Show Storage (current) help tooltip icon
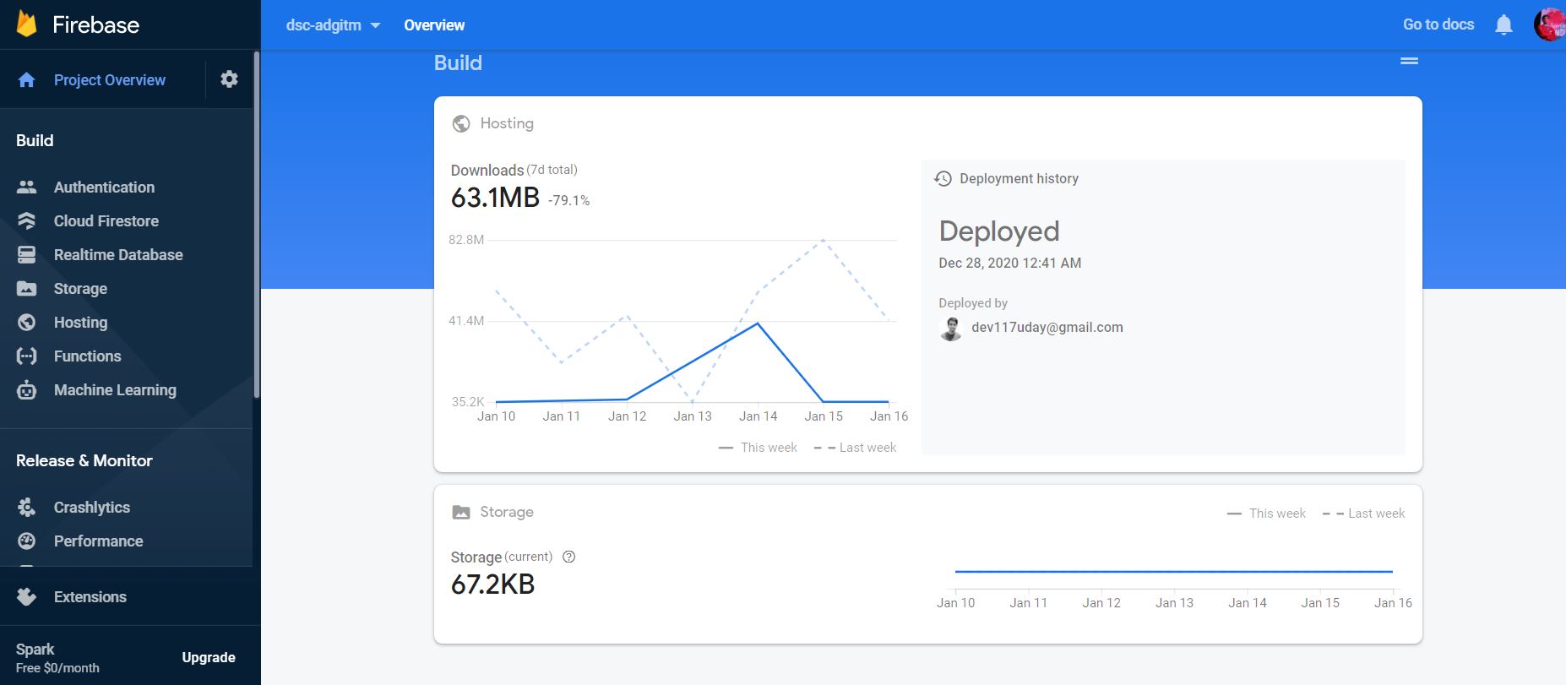This screenshot has height=685, width=1566. 568,557
